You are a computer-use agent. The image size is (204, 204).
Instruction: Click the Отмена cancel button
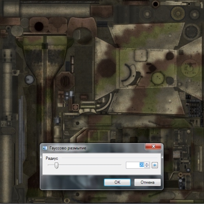147,182
